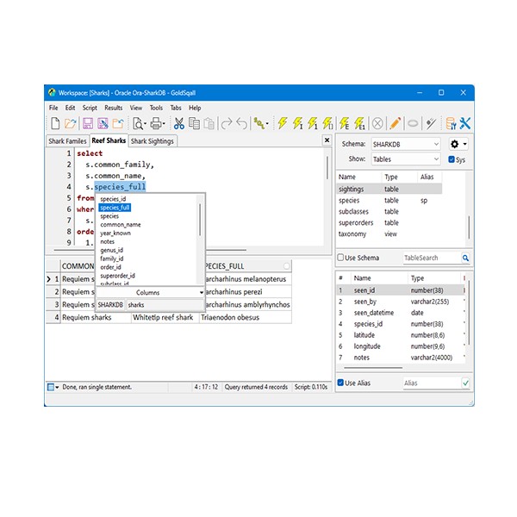
Task: Enable the Use Schema checkbox
Action: coord(341,258)
